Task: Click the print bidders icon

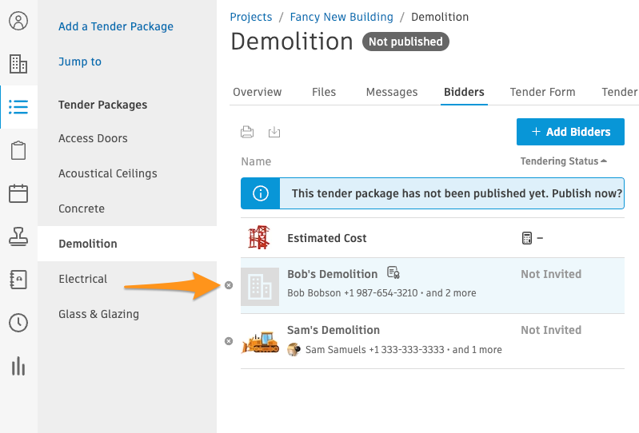Action: [247, 132]
